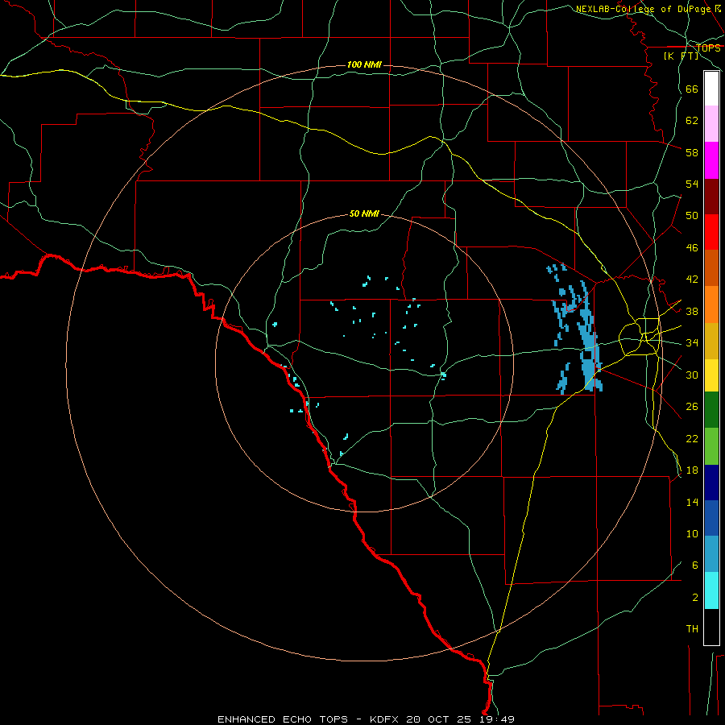This screenshot has width=725, height=725.
Task: Click the '46' legend value
Action: coord(692,248)
